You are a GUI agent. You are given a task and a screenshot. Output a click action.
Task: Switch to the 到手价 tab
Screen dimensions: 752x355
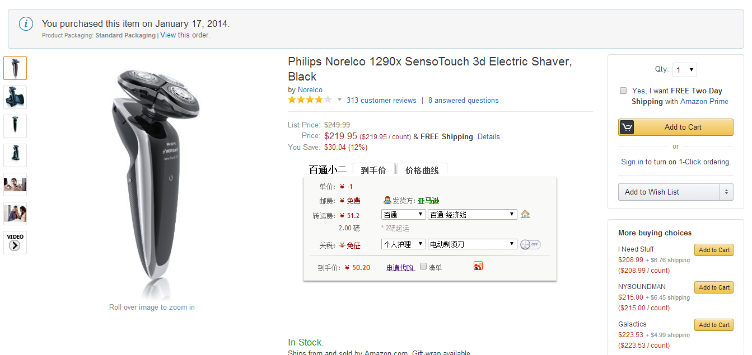[x=373, y=170]
